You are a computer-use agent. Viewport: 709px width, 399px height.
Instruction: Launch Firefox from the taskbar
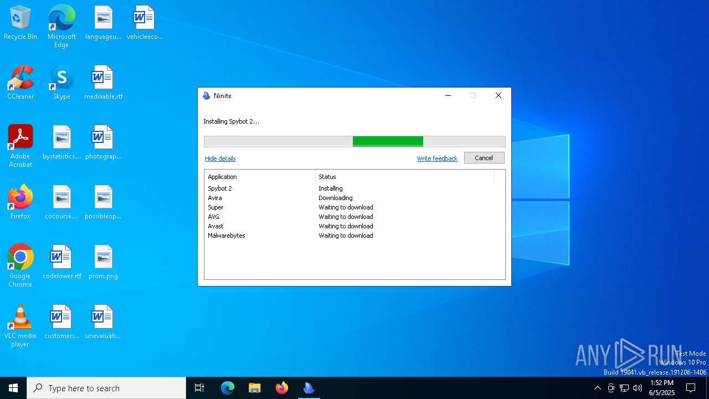pyautogui.click(x=282, y=388)
